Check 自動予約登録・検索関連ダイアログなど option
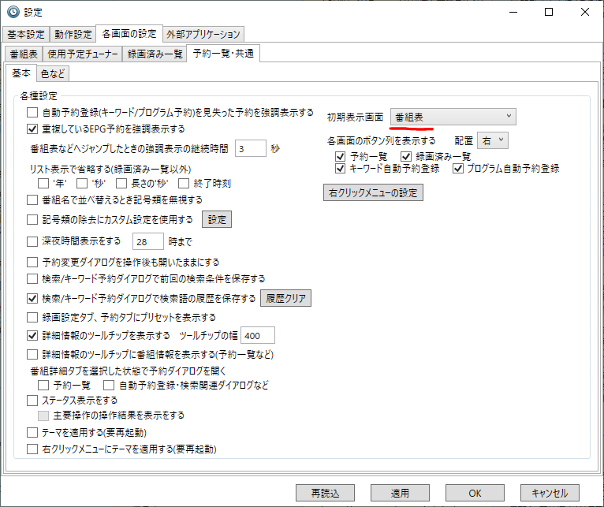 click(109, 385)
